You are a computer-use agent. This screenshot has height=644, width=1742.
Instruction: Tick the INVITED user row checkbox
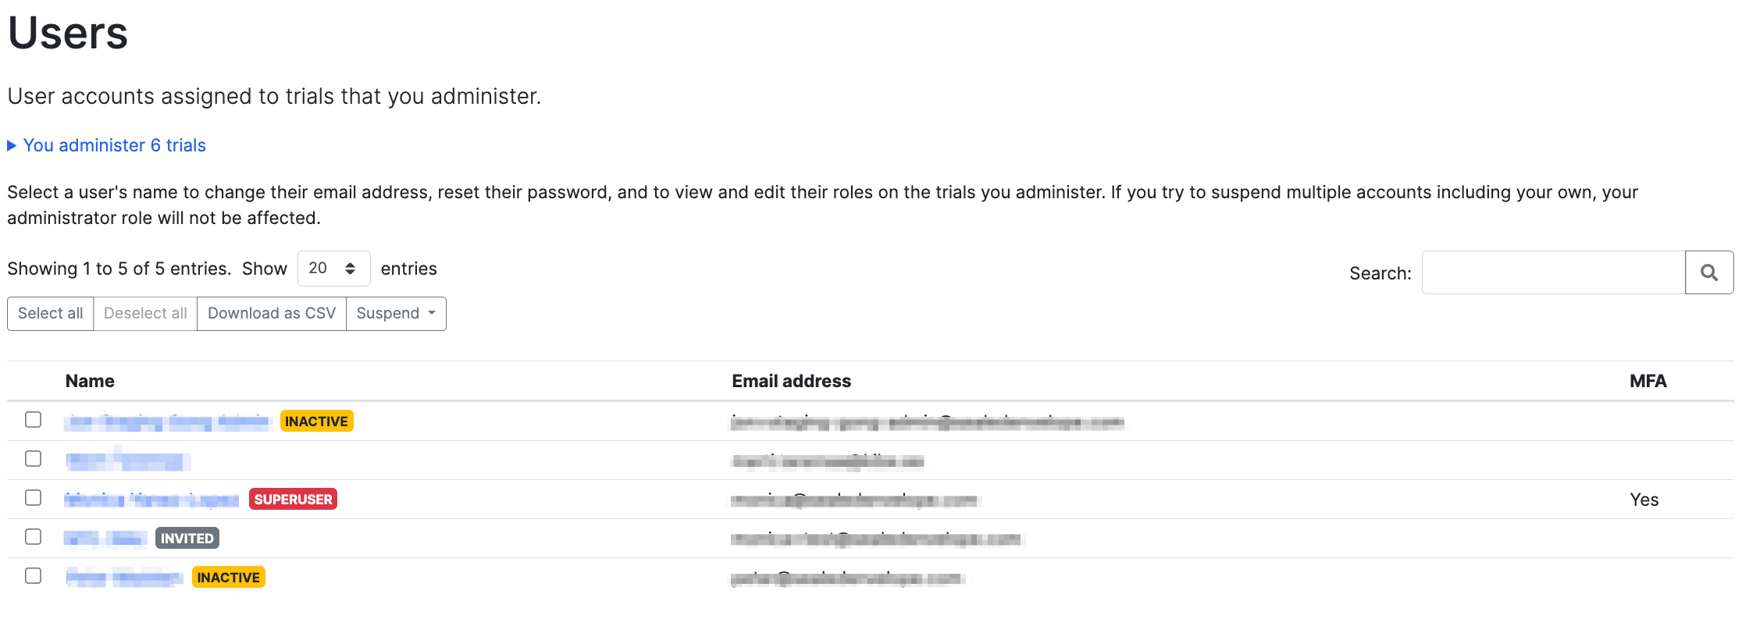pos(33,537)
